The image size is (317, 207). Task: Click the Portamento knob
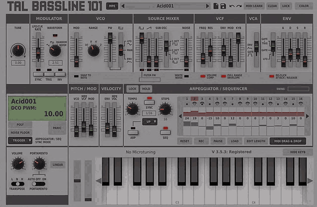pyautogui.click(x=39, y=164)
